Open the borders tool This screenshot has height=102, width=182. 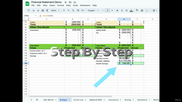[x=142, y=10]
